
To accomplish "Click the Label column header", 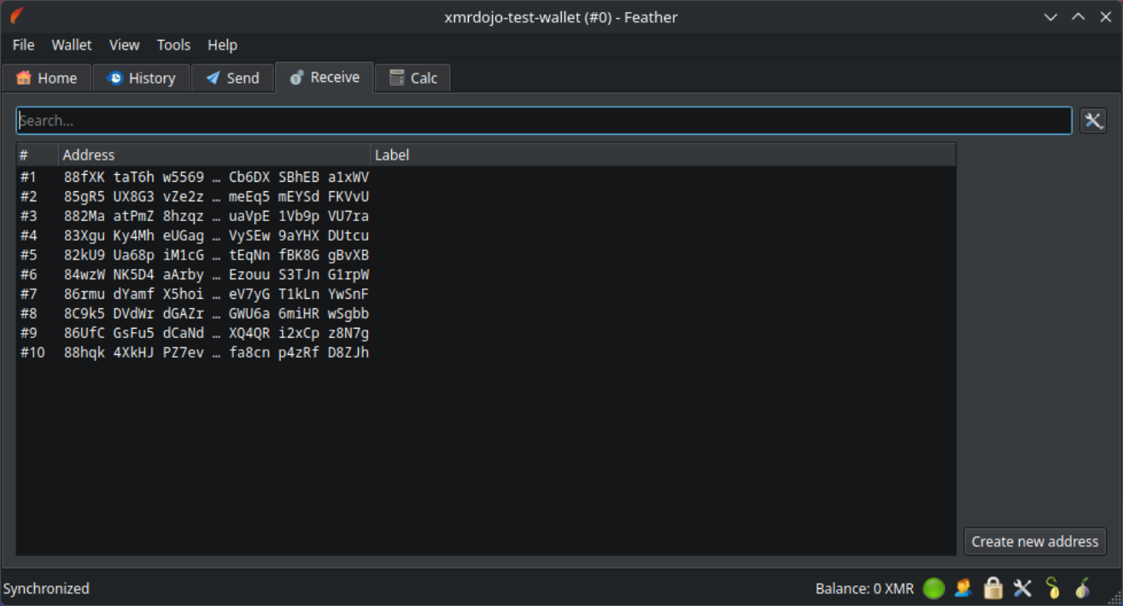I will pyautogui.click(x=664, y=154).
